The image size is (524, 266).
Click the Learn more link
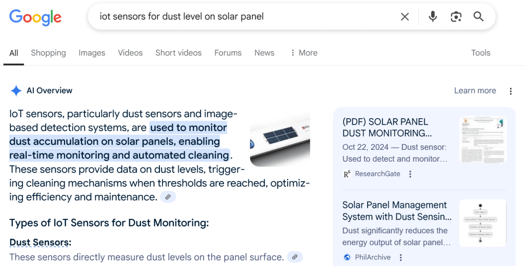(x=475, y=91)
